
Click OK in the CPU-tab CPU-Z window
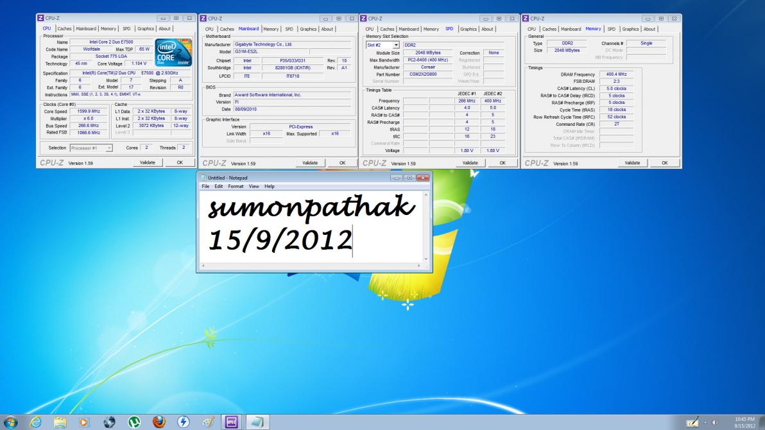click(x=180, y=162)
